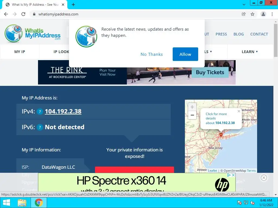This screenshot has height=208, width=278.
Task: Open the PRESS link
Action: (221, 34)
